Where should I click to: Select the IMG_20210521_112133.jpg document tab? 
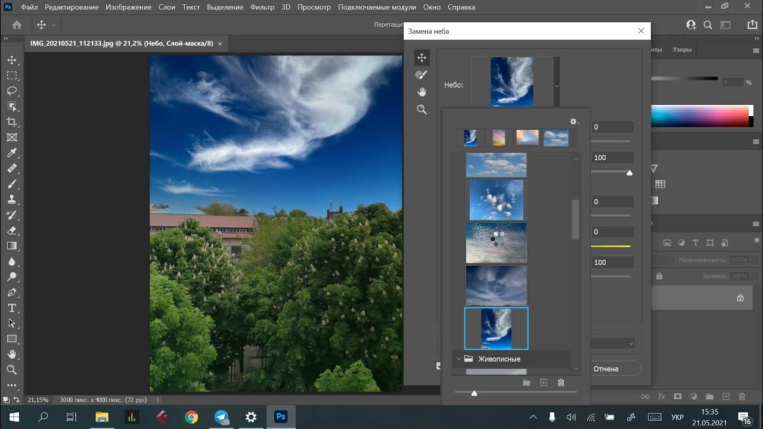(122, 43)
